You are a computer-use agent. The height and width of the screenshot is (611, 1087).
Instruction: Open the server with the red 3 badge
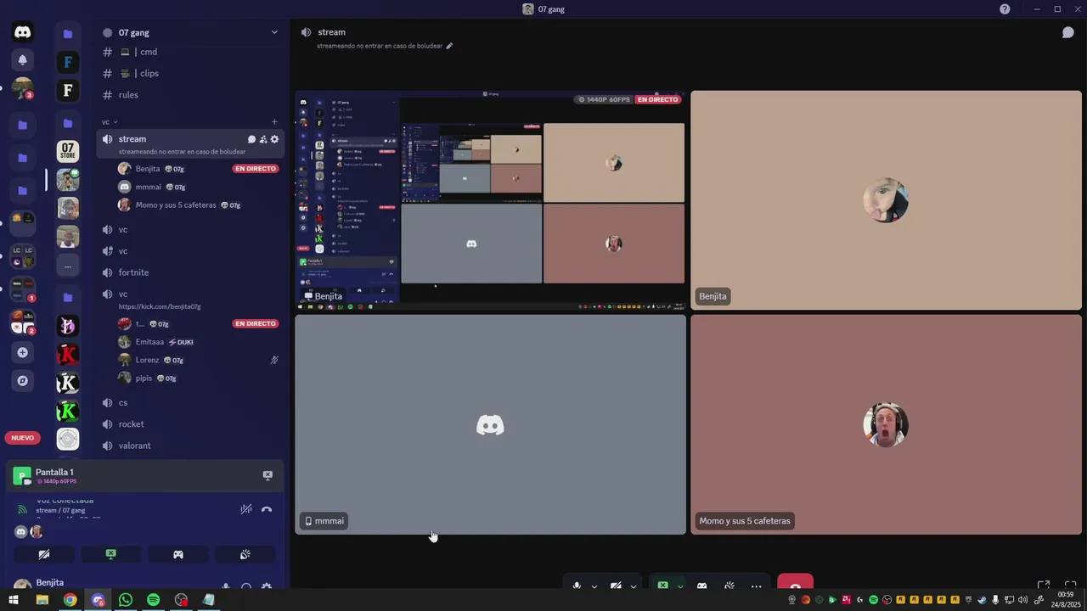pyautogui.click(x=23, y=88)
